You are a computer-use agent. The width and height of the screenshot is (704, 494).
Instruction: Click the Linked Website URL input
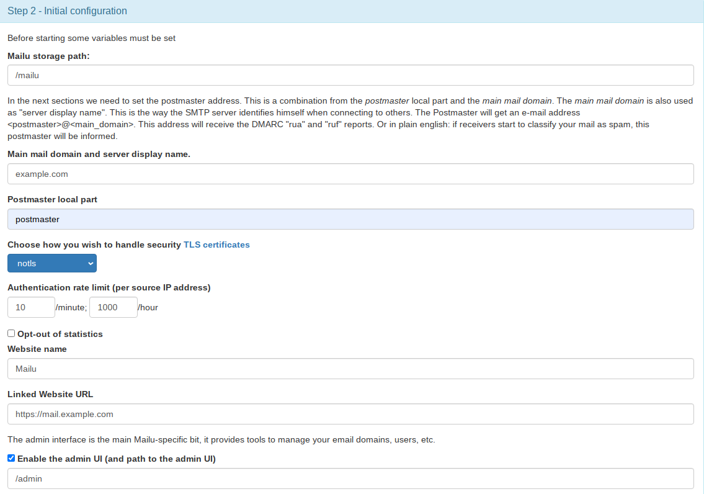(x=350, y=414)
